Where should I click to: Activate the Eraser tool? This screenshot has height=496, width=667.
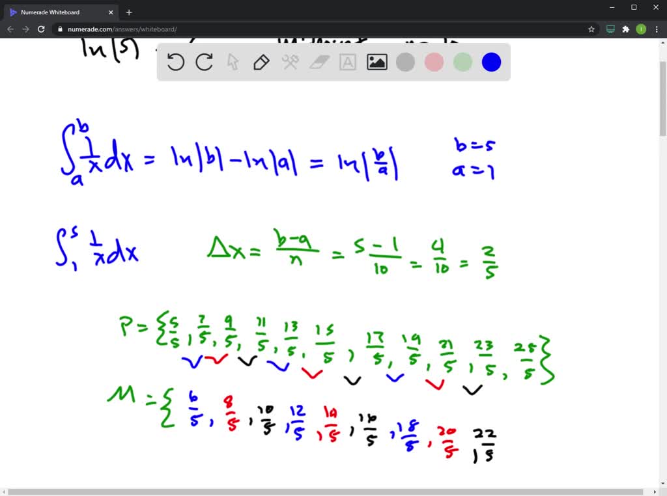[x=319, y=62]
